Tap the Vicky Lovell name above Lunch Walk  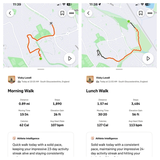103,78
